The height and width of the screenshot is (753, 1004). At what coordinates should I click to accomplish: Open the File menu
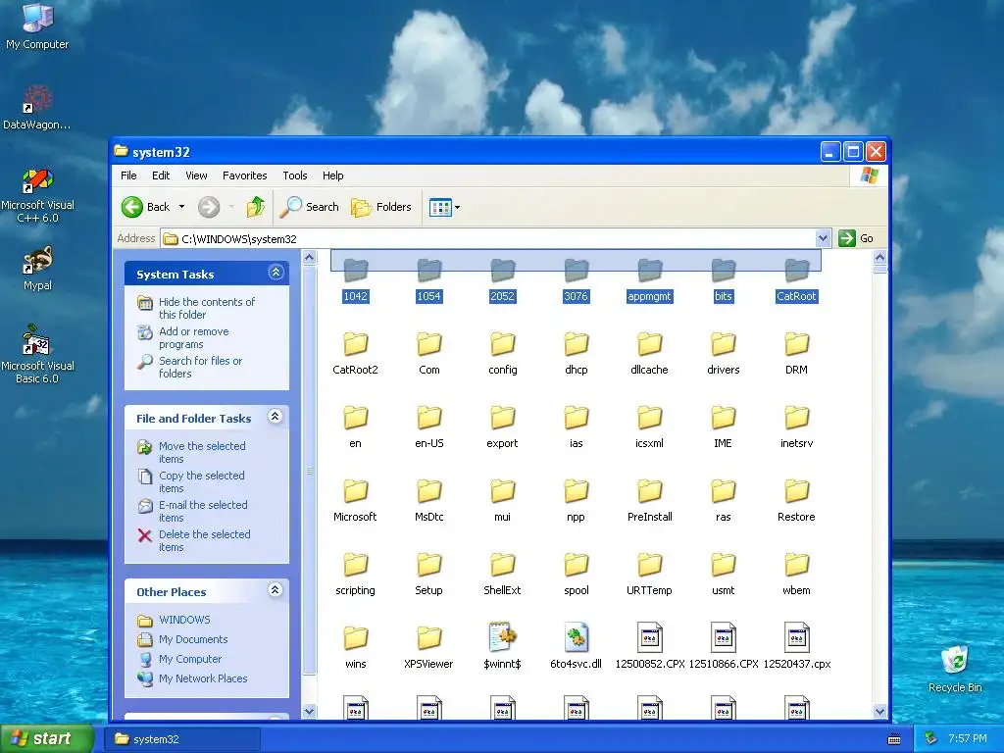(x=128, y=176)
